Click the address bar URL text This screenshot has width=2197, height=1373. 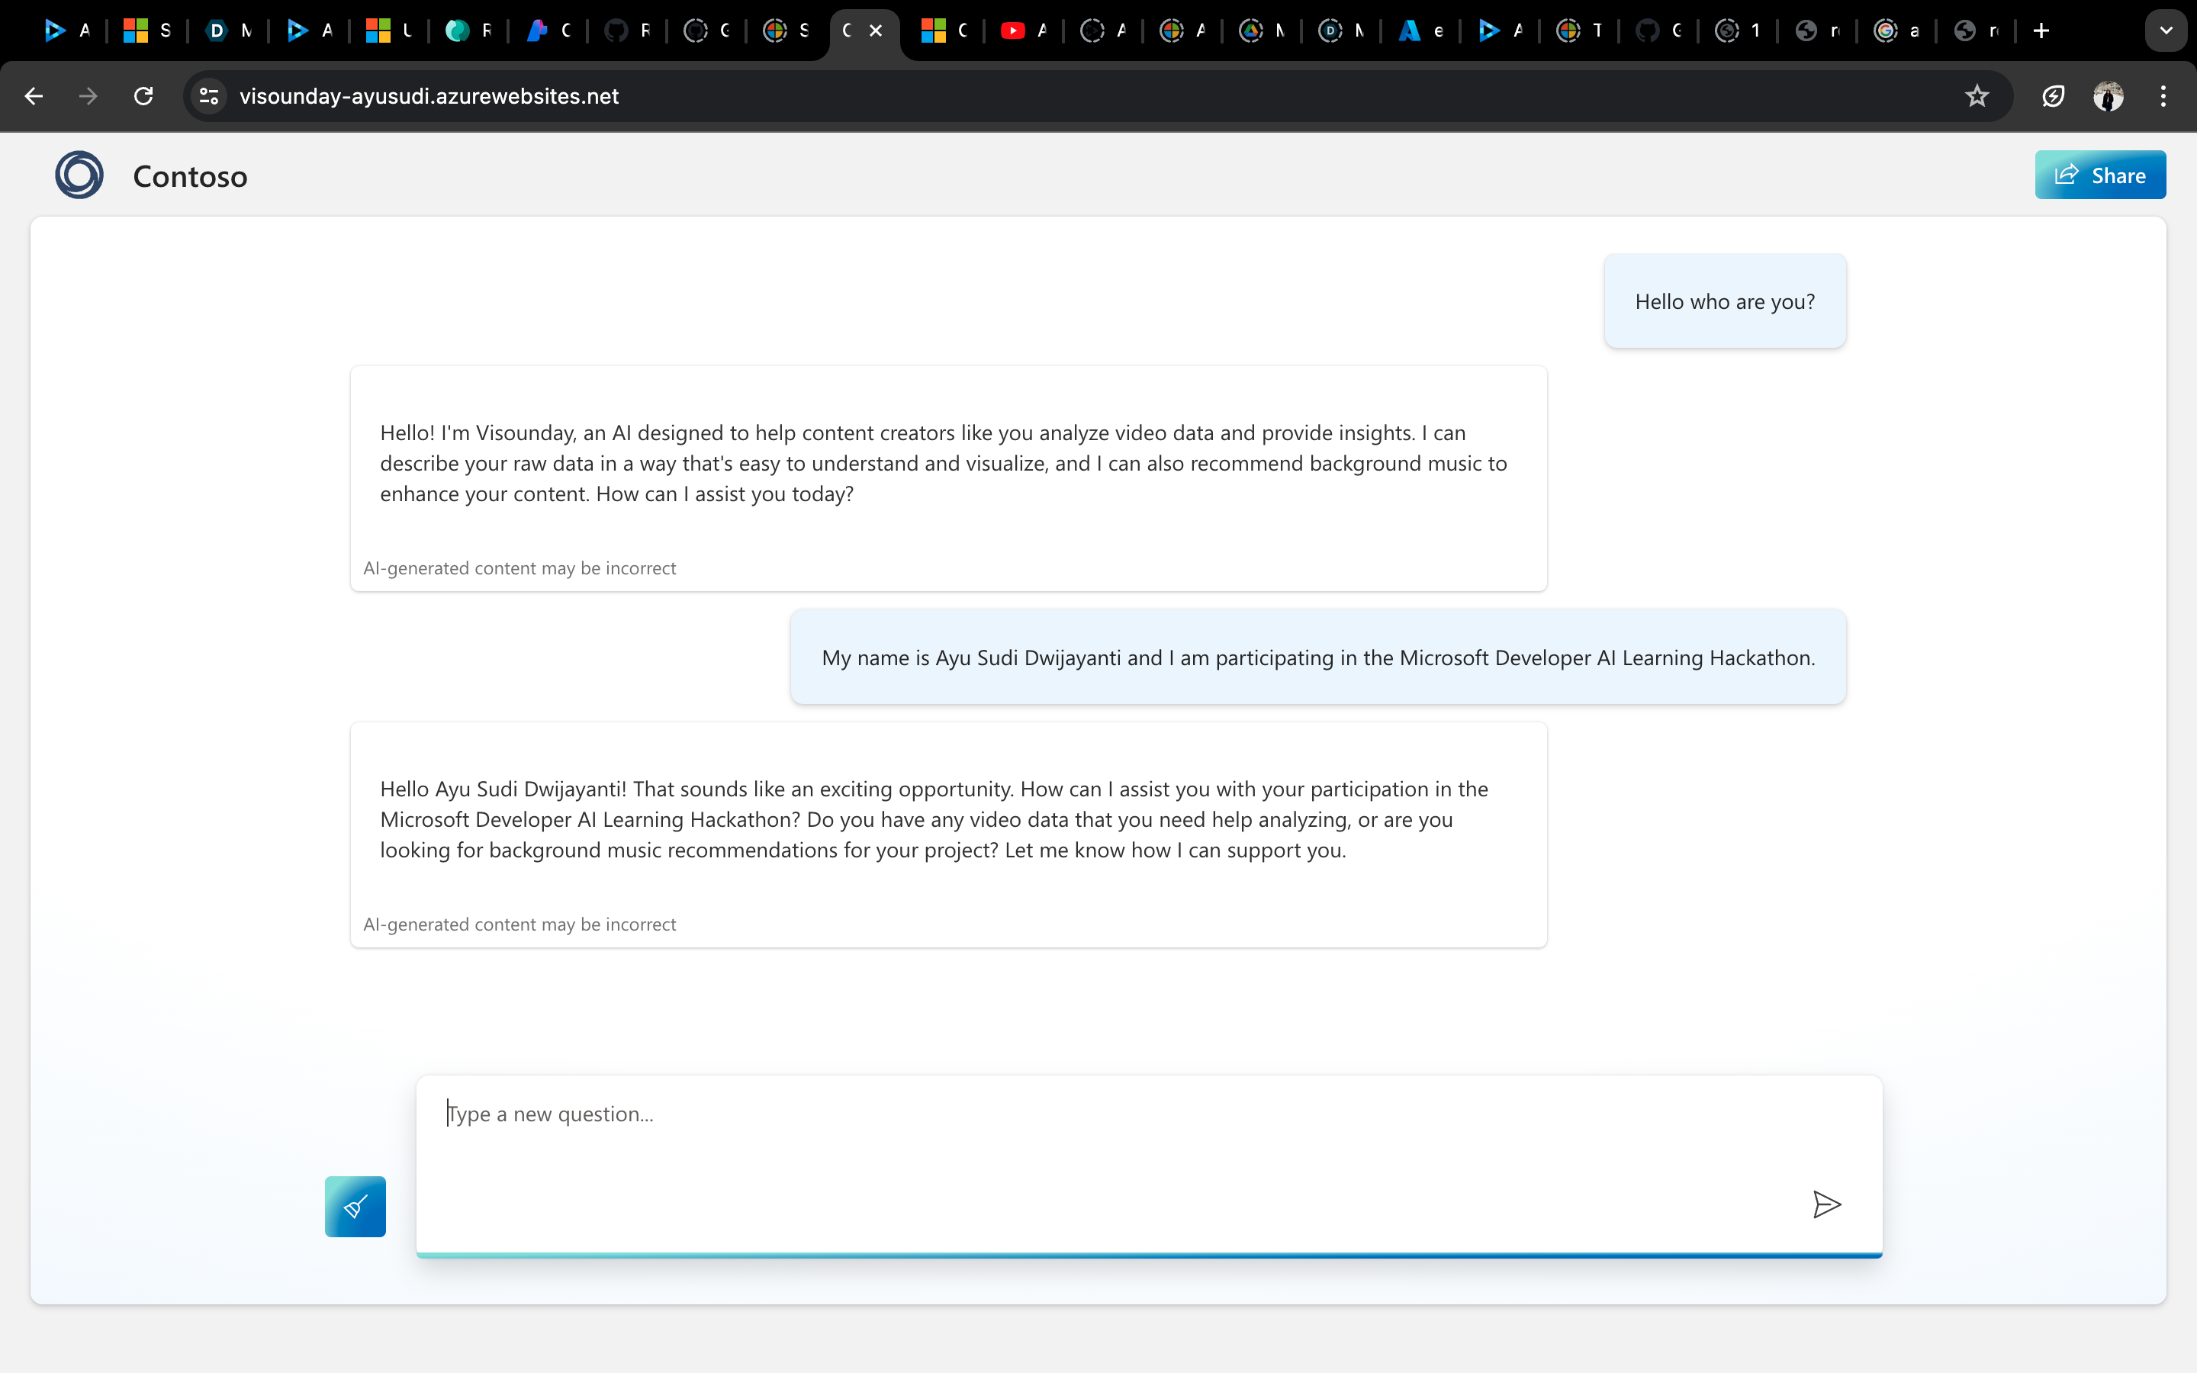click(429, 96)
